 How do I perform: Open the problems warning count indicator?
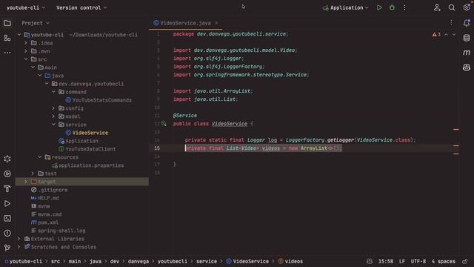436,35
